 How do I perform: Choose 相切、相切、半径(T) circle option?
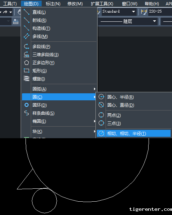pyautogui.click(x=134, y=133)
